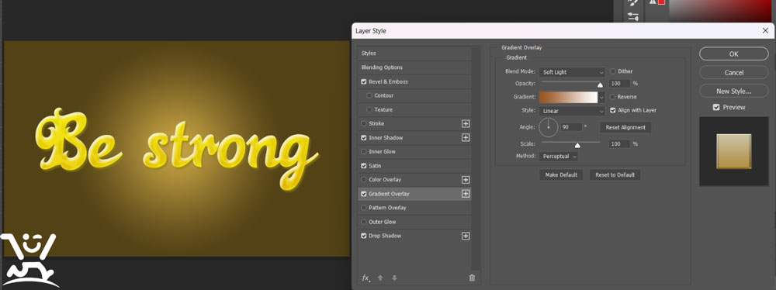The height and width of the screenshot is (290, 776).
Task: Uncheck the Preview checkbox
Action: [715, 107]
